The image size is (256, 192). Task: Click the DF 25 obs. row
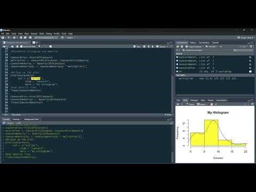214,71
